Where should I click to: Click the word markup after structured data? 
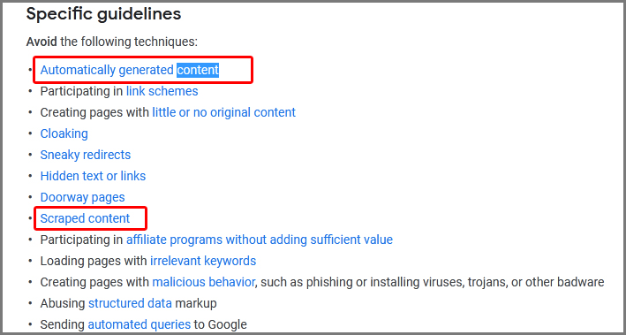tap(196, 303)
